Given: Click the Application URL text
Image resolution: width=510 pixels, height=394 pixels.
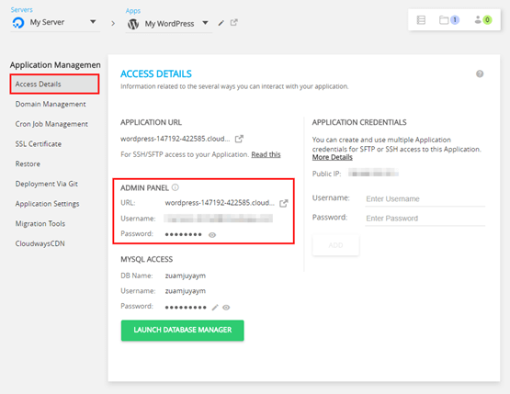Looking at the screenshot, I should click(x=175, y=139).
